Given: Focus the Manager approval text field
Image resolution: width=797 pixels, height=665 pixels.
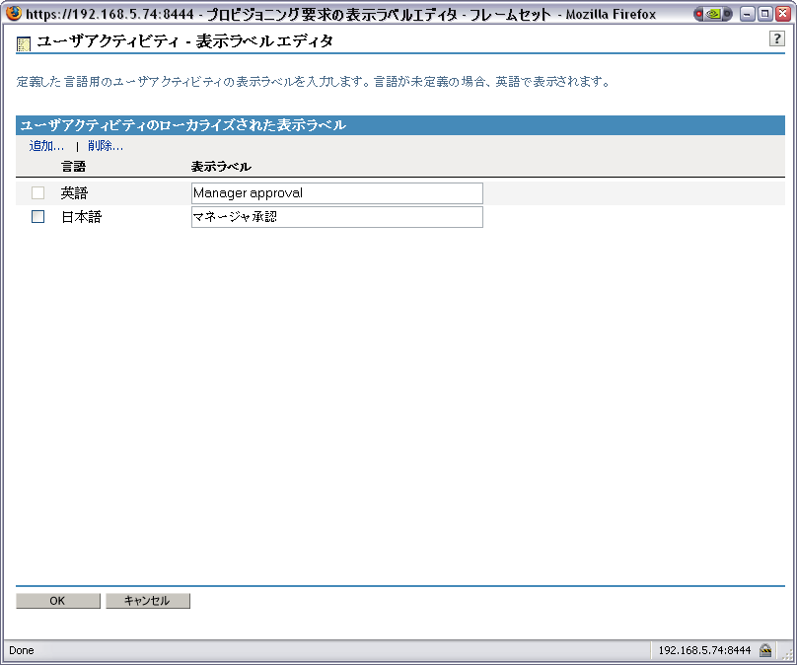Looking at the screenshot, I should point(337,193).
